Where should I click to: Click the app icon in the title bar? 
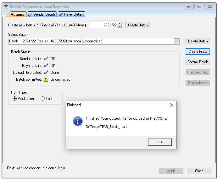click(6, 7)
